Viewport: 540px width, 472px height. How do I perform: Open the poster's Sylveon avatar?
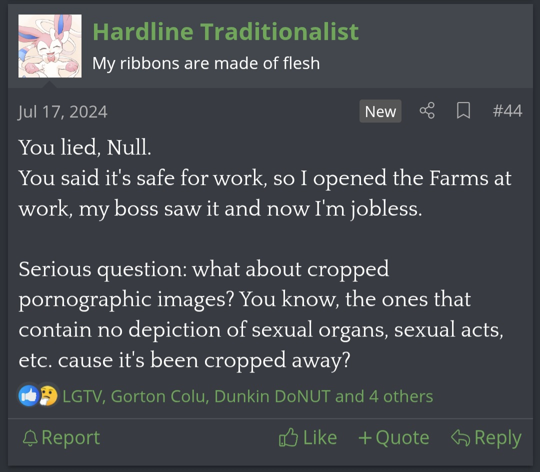pos(50,46)
